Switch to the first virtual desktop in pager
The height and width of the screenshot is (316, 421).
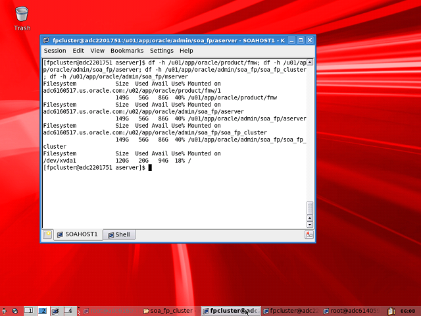29,311
